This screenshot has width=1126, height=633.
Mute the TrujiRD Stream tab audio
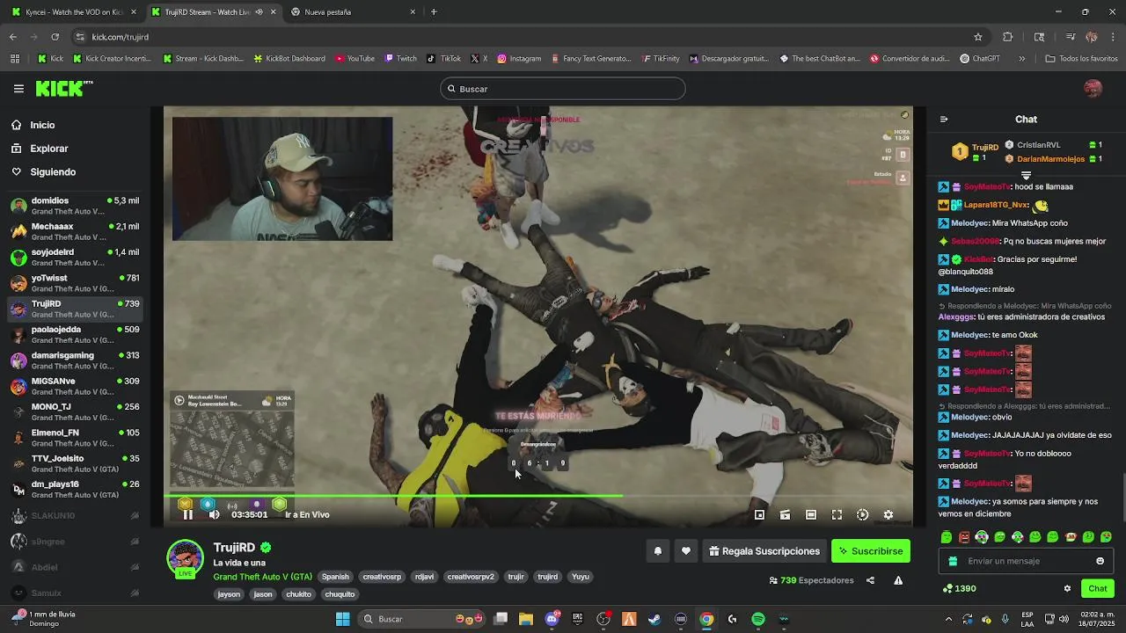[259, 12]
